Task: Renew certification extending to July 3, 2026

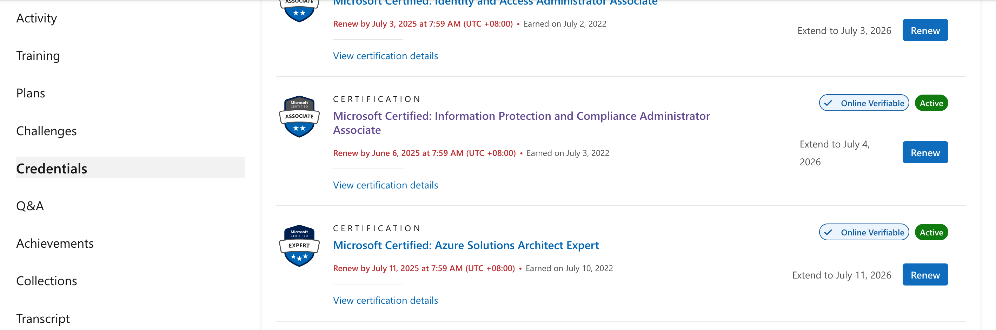Action: pos(925,30)
